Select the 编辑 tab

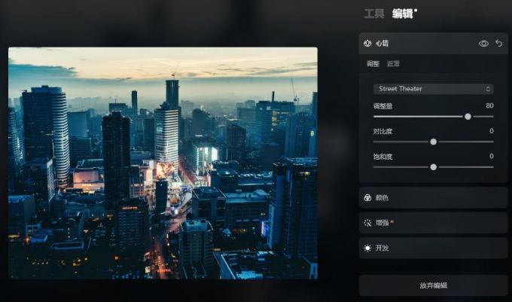coord(402,14)
